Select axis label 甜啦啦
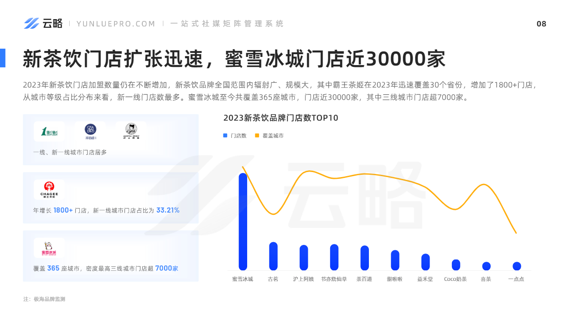The width and height of the screenshot is (570, 320). click(x=395, y=279)
